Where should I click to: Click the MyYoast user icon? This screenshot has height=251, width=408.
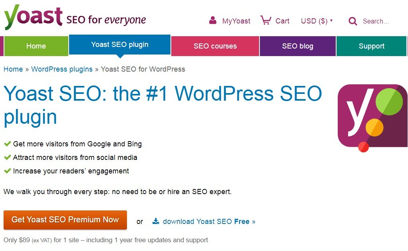(213, 20)
